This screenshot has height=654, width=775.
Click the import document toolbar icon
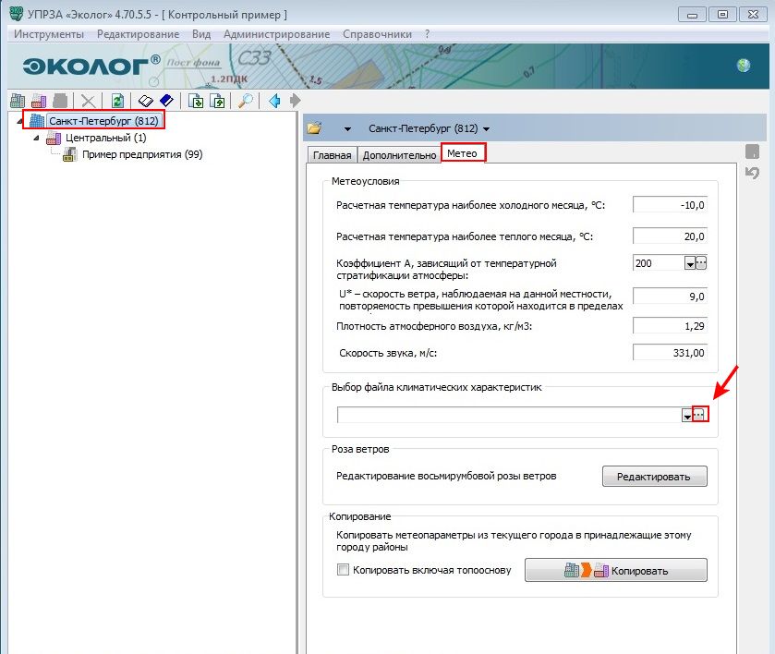[x=196, y=101]
